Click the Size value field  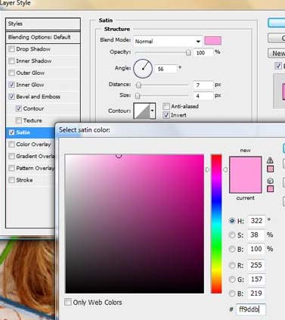coord(203,96)
